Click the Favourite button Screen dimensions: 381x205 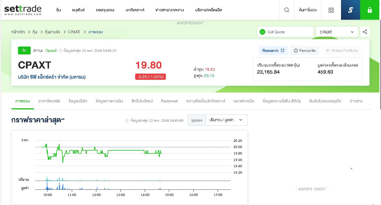pos(304,50)
